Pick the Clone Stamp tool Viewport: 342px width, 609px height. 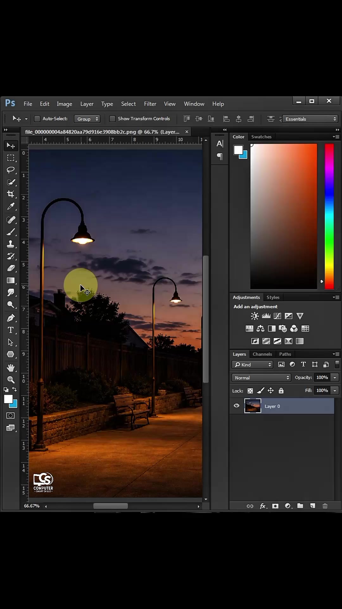coord(11,244)
